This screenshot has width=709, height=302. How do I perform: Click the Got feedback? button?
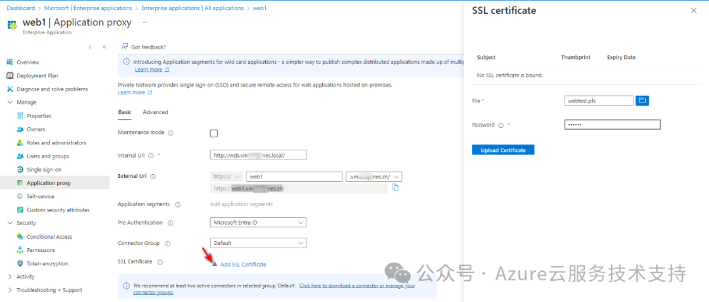point(143,47)
